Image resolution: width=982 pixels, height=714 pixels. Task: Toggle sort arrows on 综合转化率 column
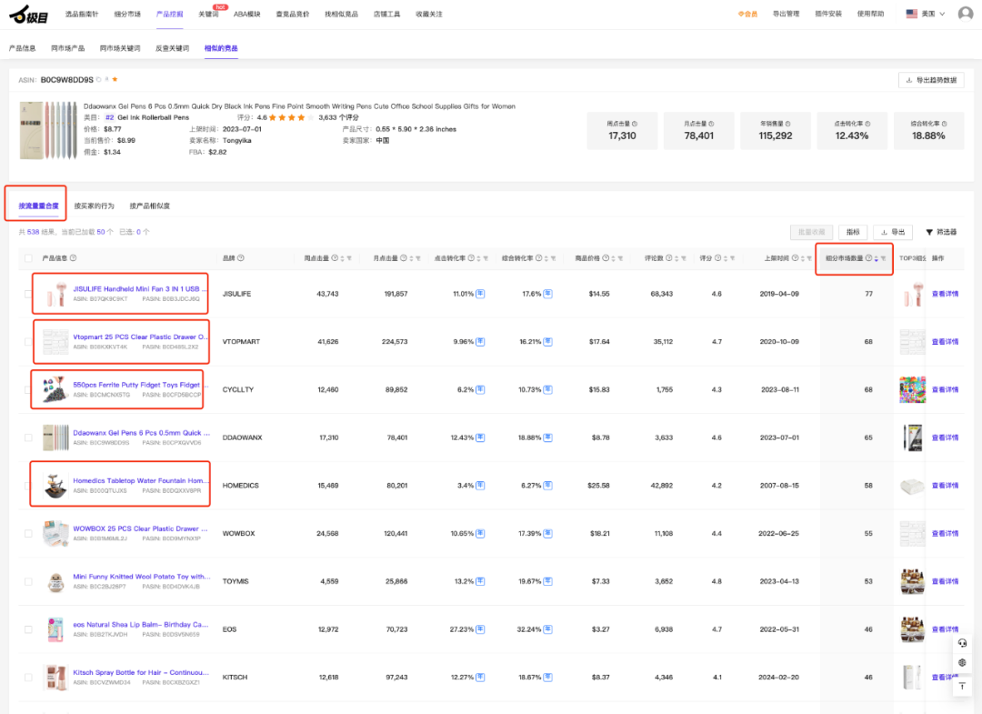tap(546, 258)
